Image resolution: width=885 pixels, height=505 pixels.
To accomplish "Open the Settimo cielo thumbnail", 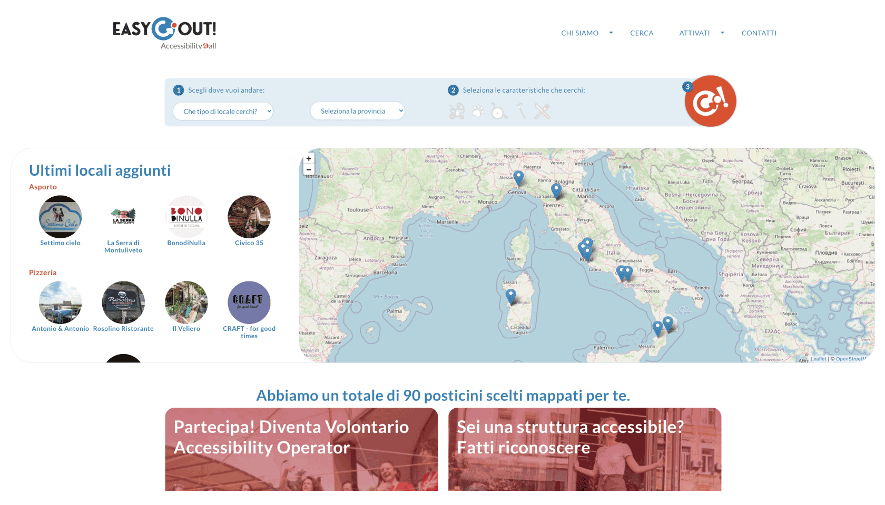I will click(61, 217).
